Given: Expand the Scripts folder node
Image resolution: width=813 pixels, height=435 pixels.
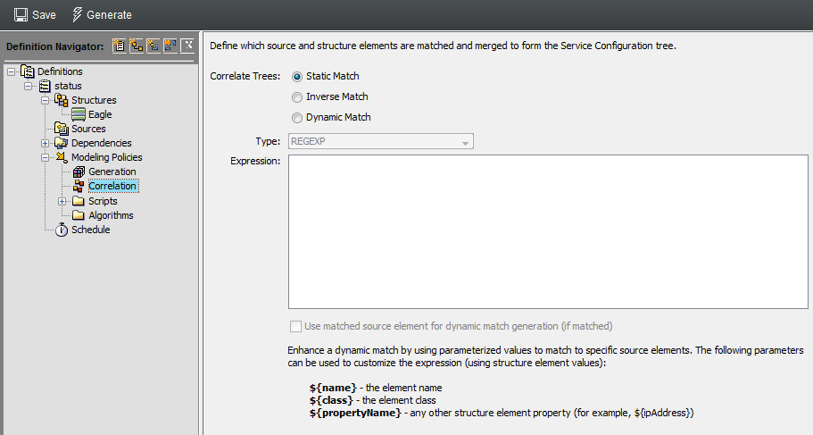Looking at the screenshot, I should (62, 201).
